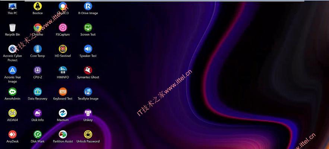Viewport: 329px width, 149px height.
Task: Select the Symantec Ghost icon
Action: point(88,70)
